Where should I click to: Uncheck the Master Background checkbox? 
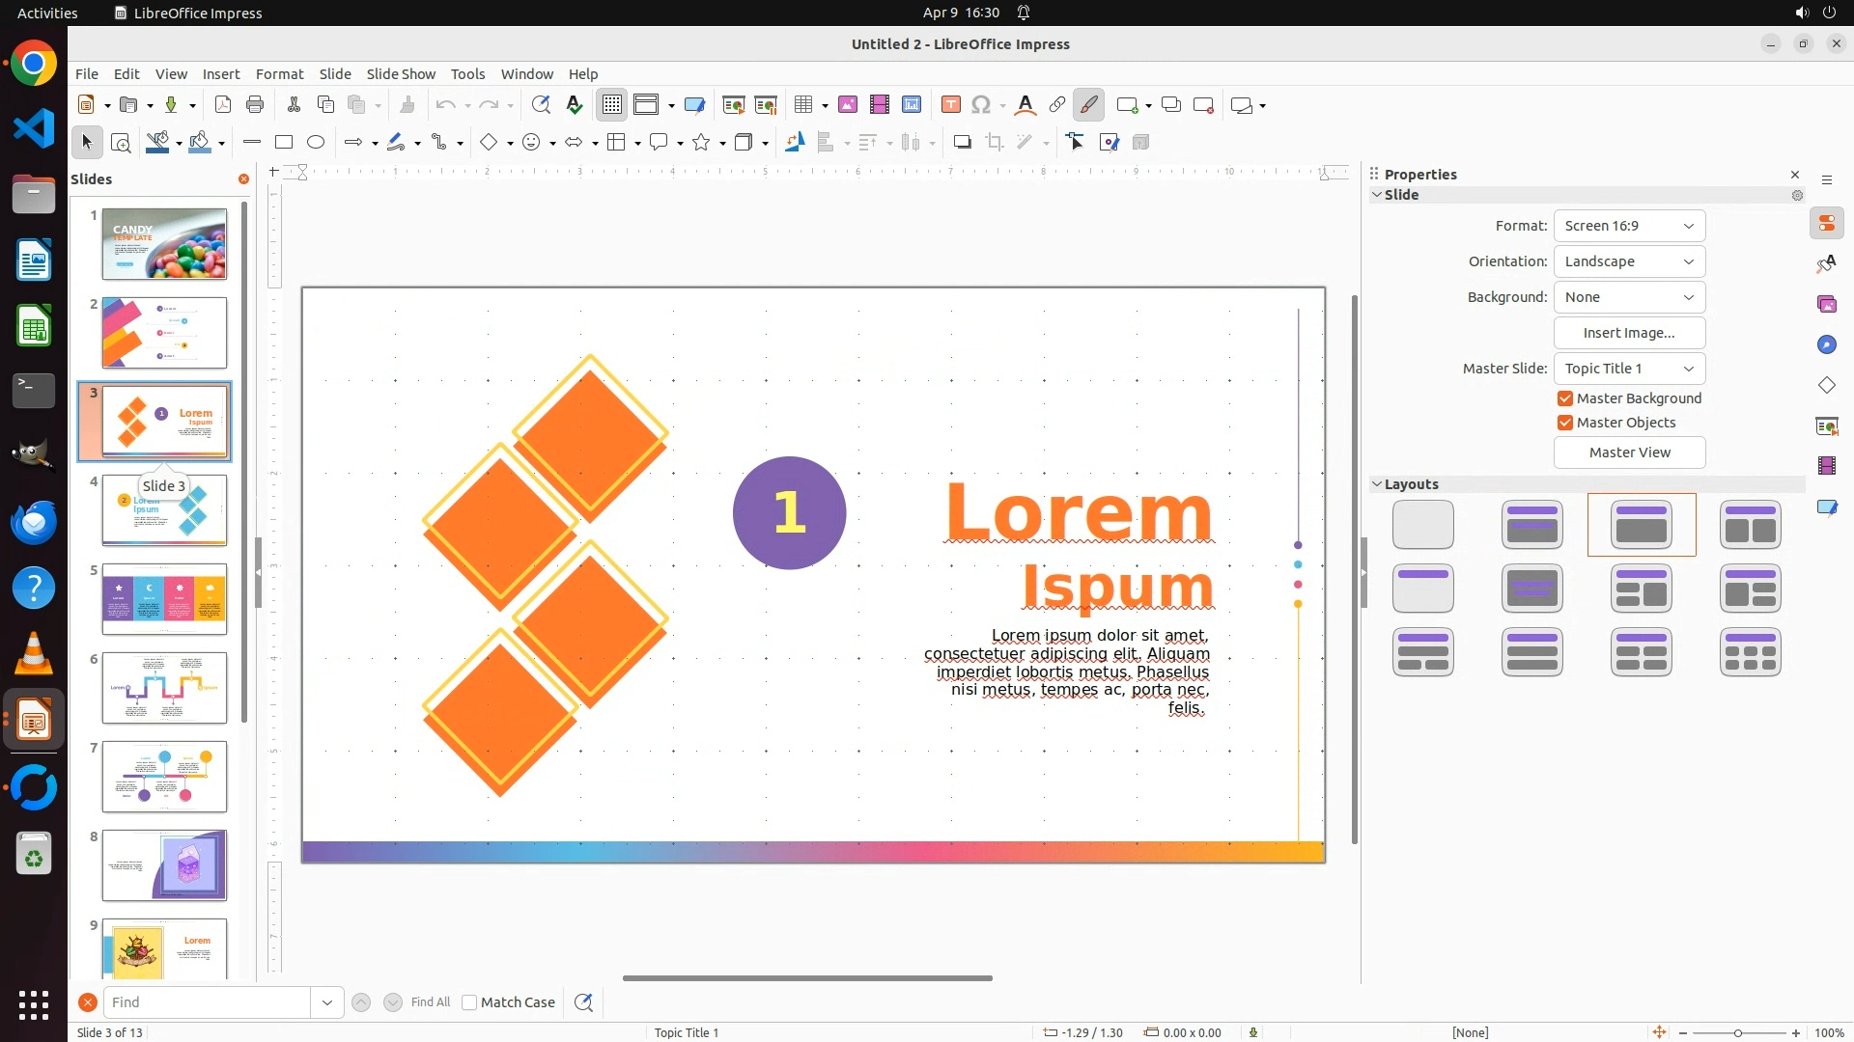point(1565,398)
